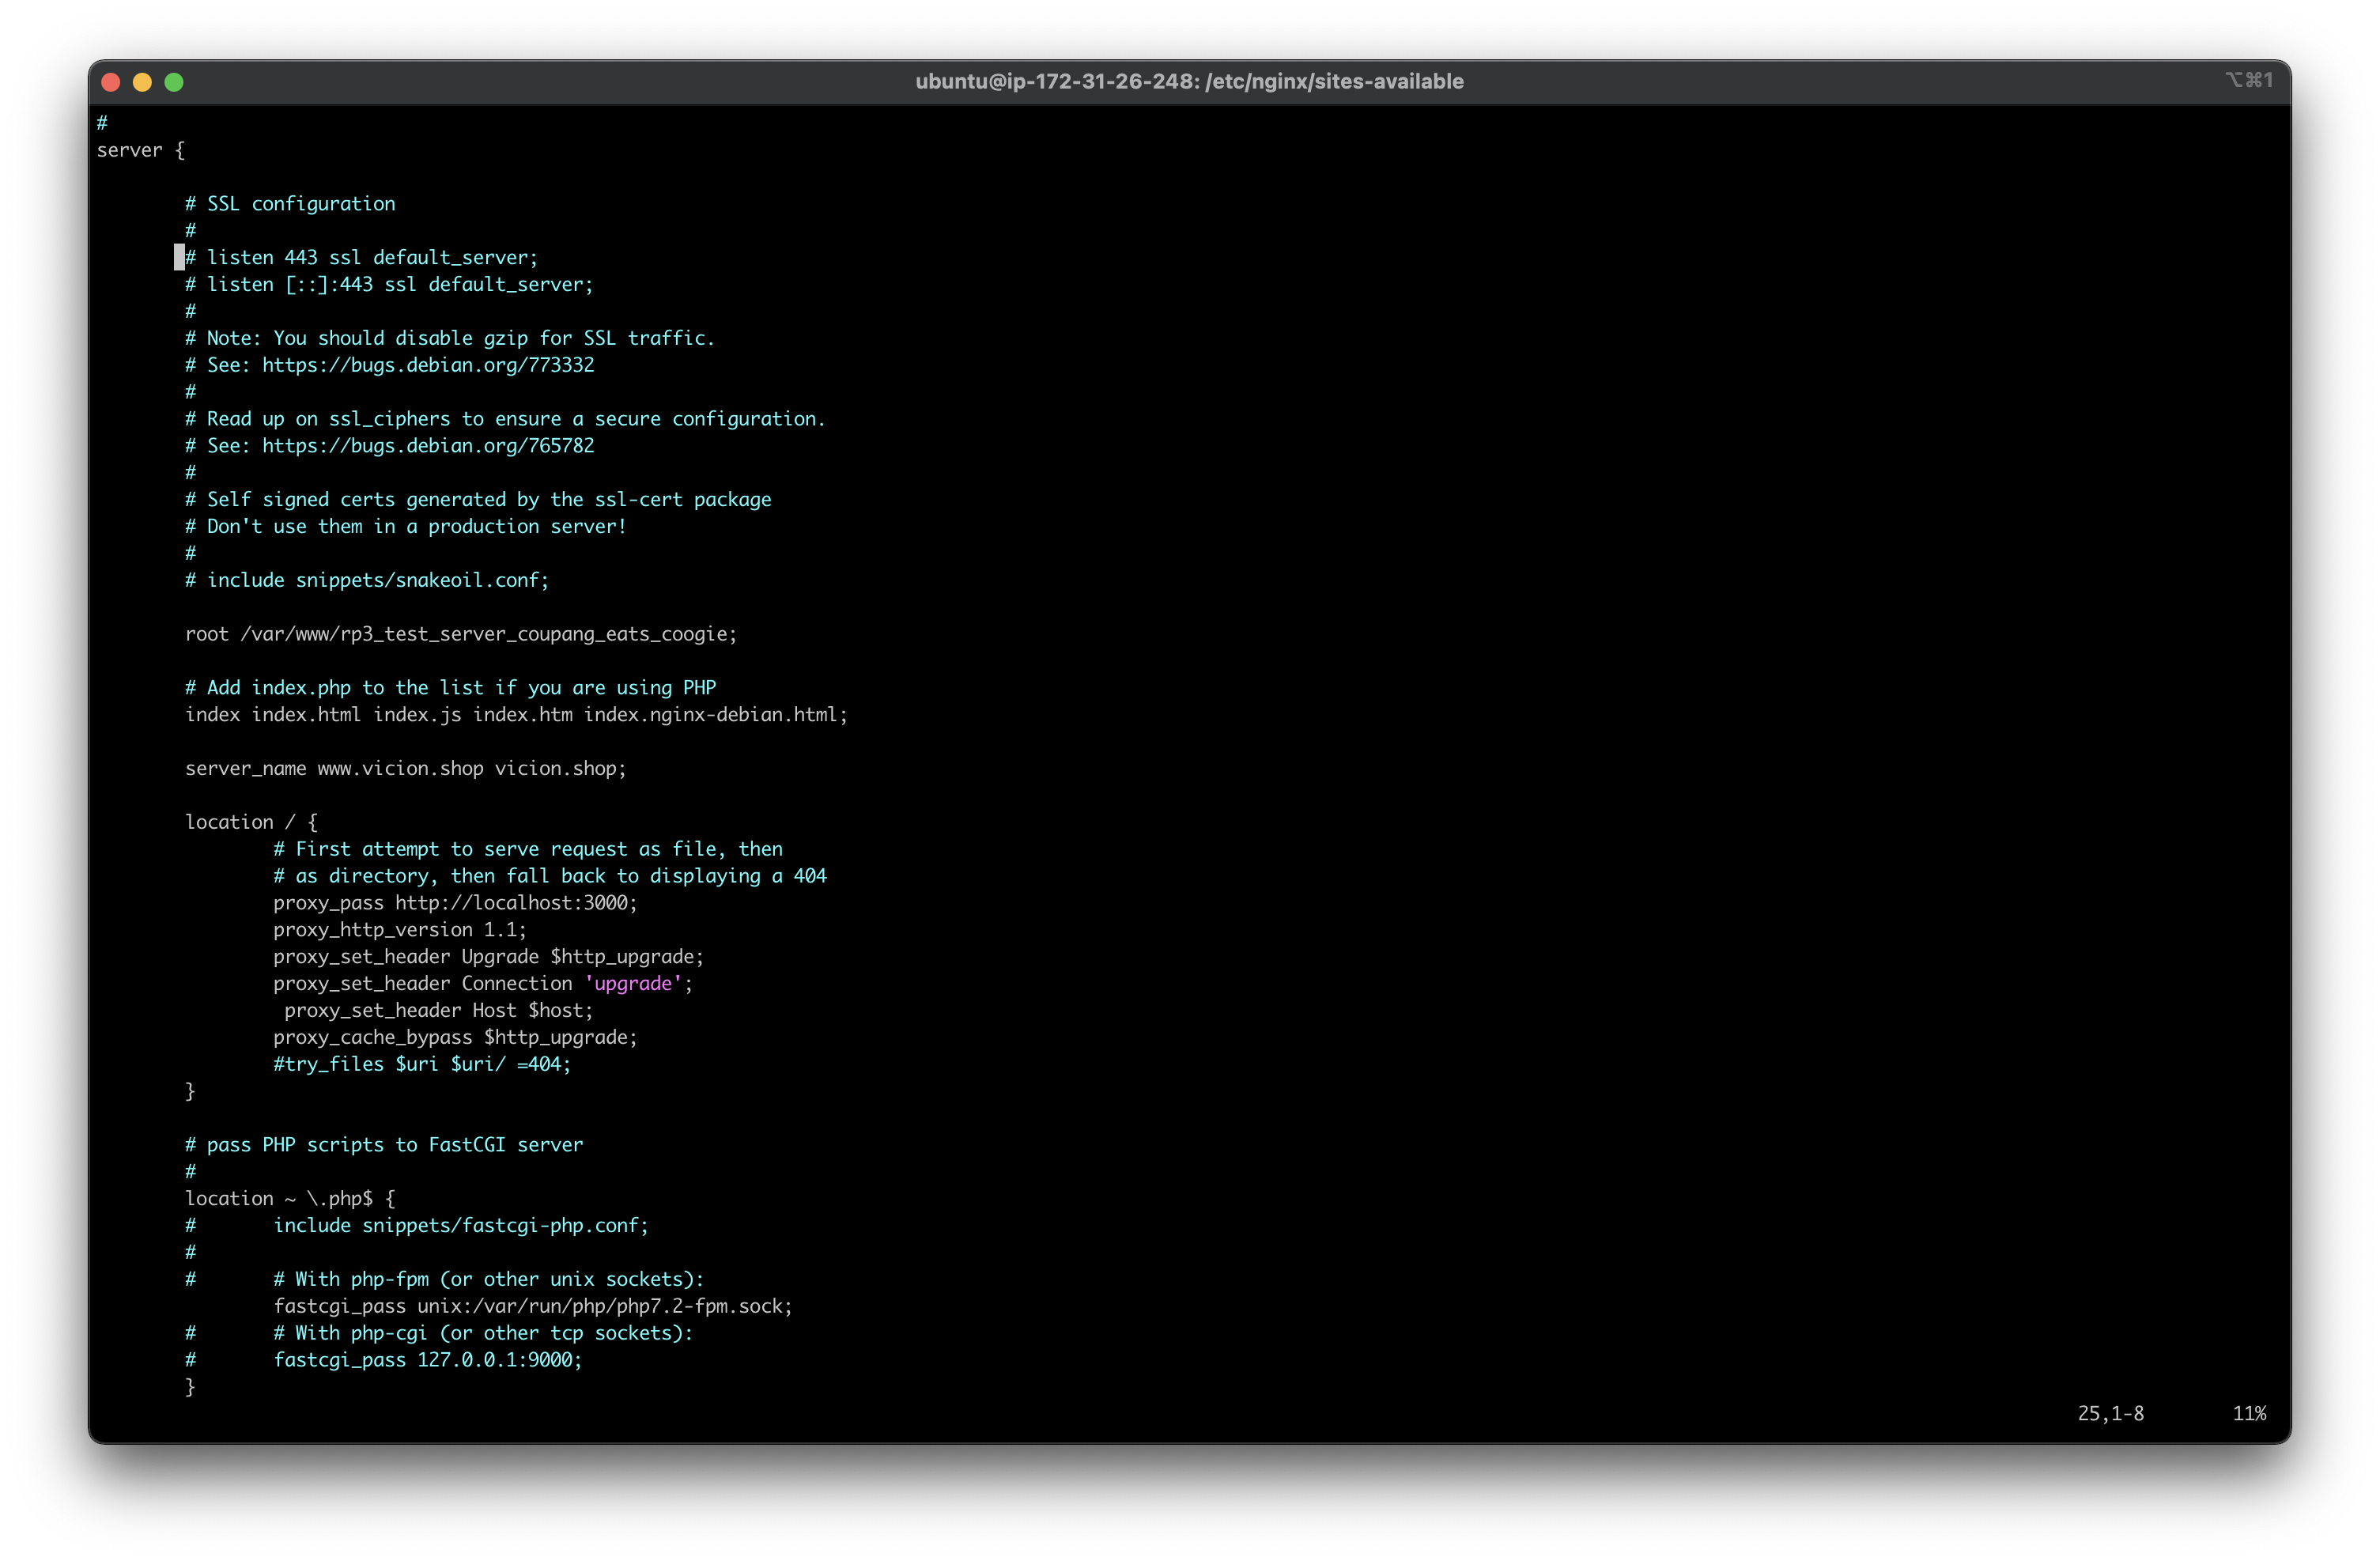
Task: Click the yellow minimize window button
Action: (x=142, y=82)
